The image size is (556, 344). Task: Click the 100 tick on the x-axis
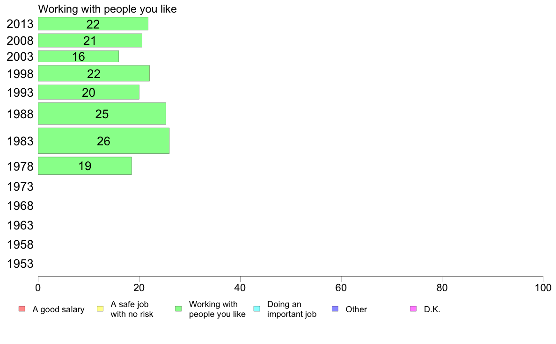click(543, 287)
